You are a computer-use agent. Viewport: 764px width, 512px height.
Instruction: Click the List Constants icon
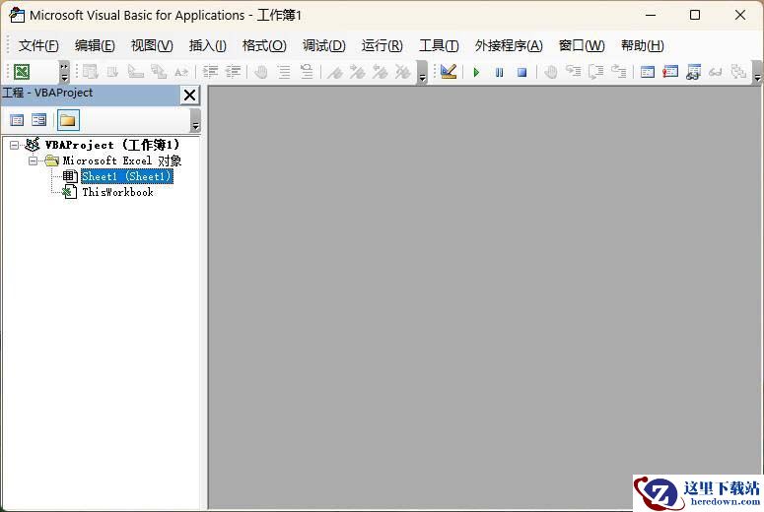[x=113, y=72]
